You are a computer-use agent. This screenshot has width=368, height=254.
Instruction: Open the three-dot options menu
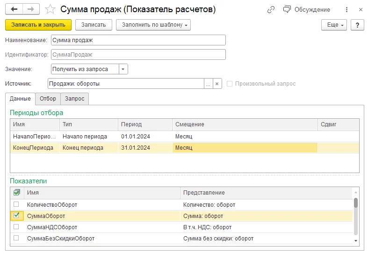(x=346, y=10)
